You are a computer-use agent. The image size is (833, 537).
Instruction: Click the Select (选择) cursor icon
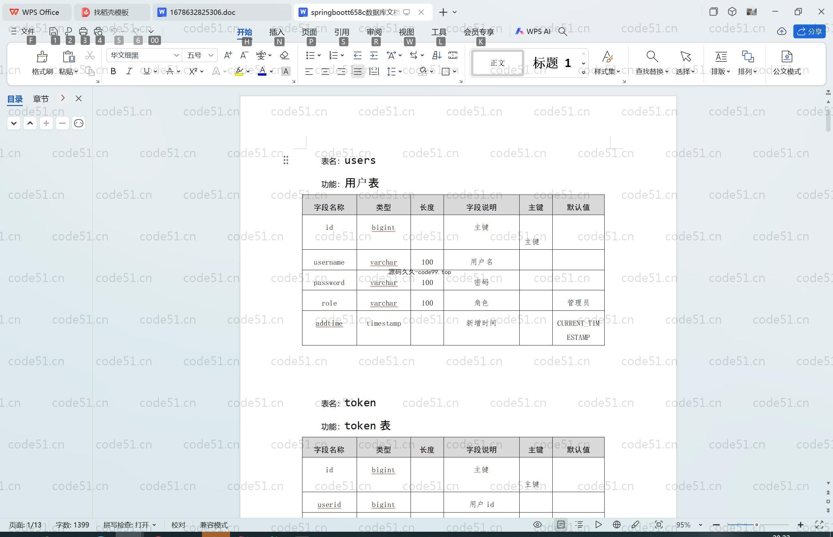tap(685, 56)
